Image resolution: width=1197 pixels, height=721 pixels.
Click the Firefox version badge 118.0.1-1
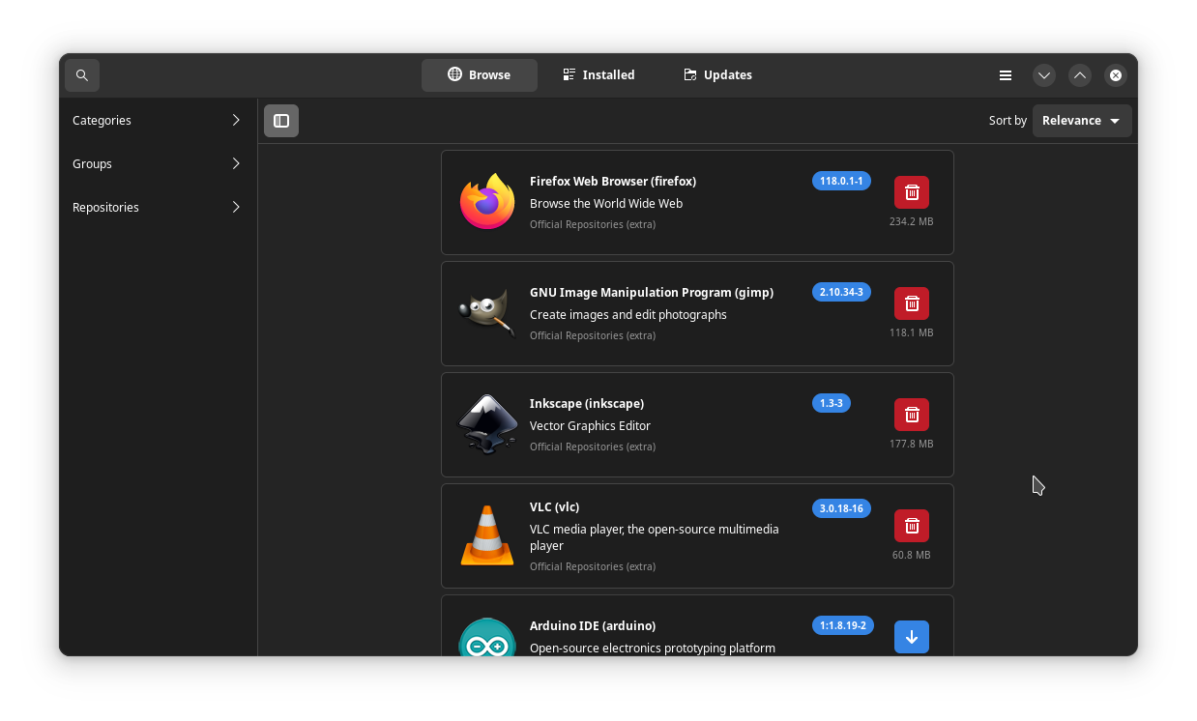[x=841, y=181]
